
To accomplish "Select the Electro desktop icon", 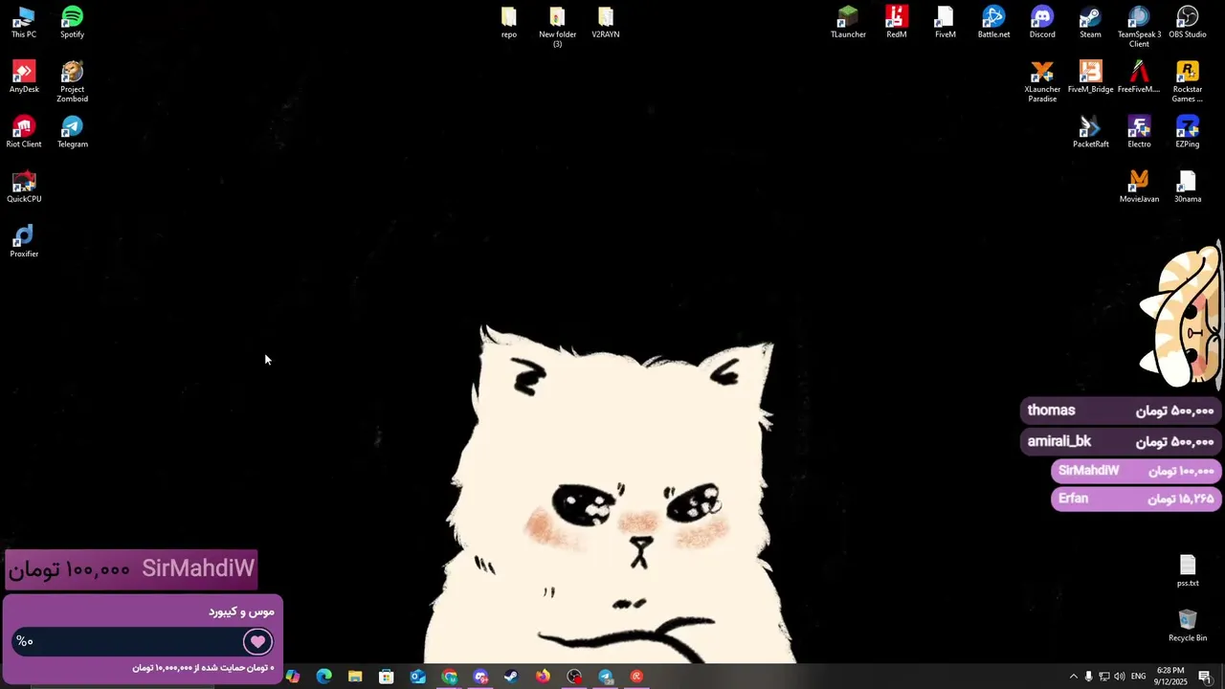I will (1139, 132).
